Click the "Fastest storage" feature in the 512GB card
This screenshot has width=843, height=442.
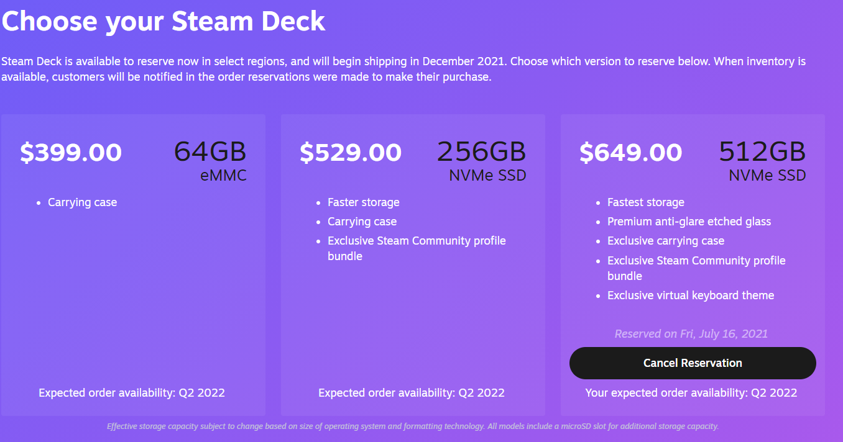646,202
